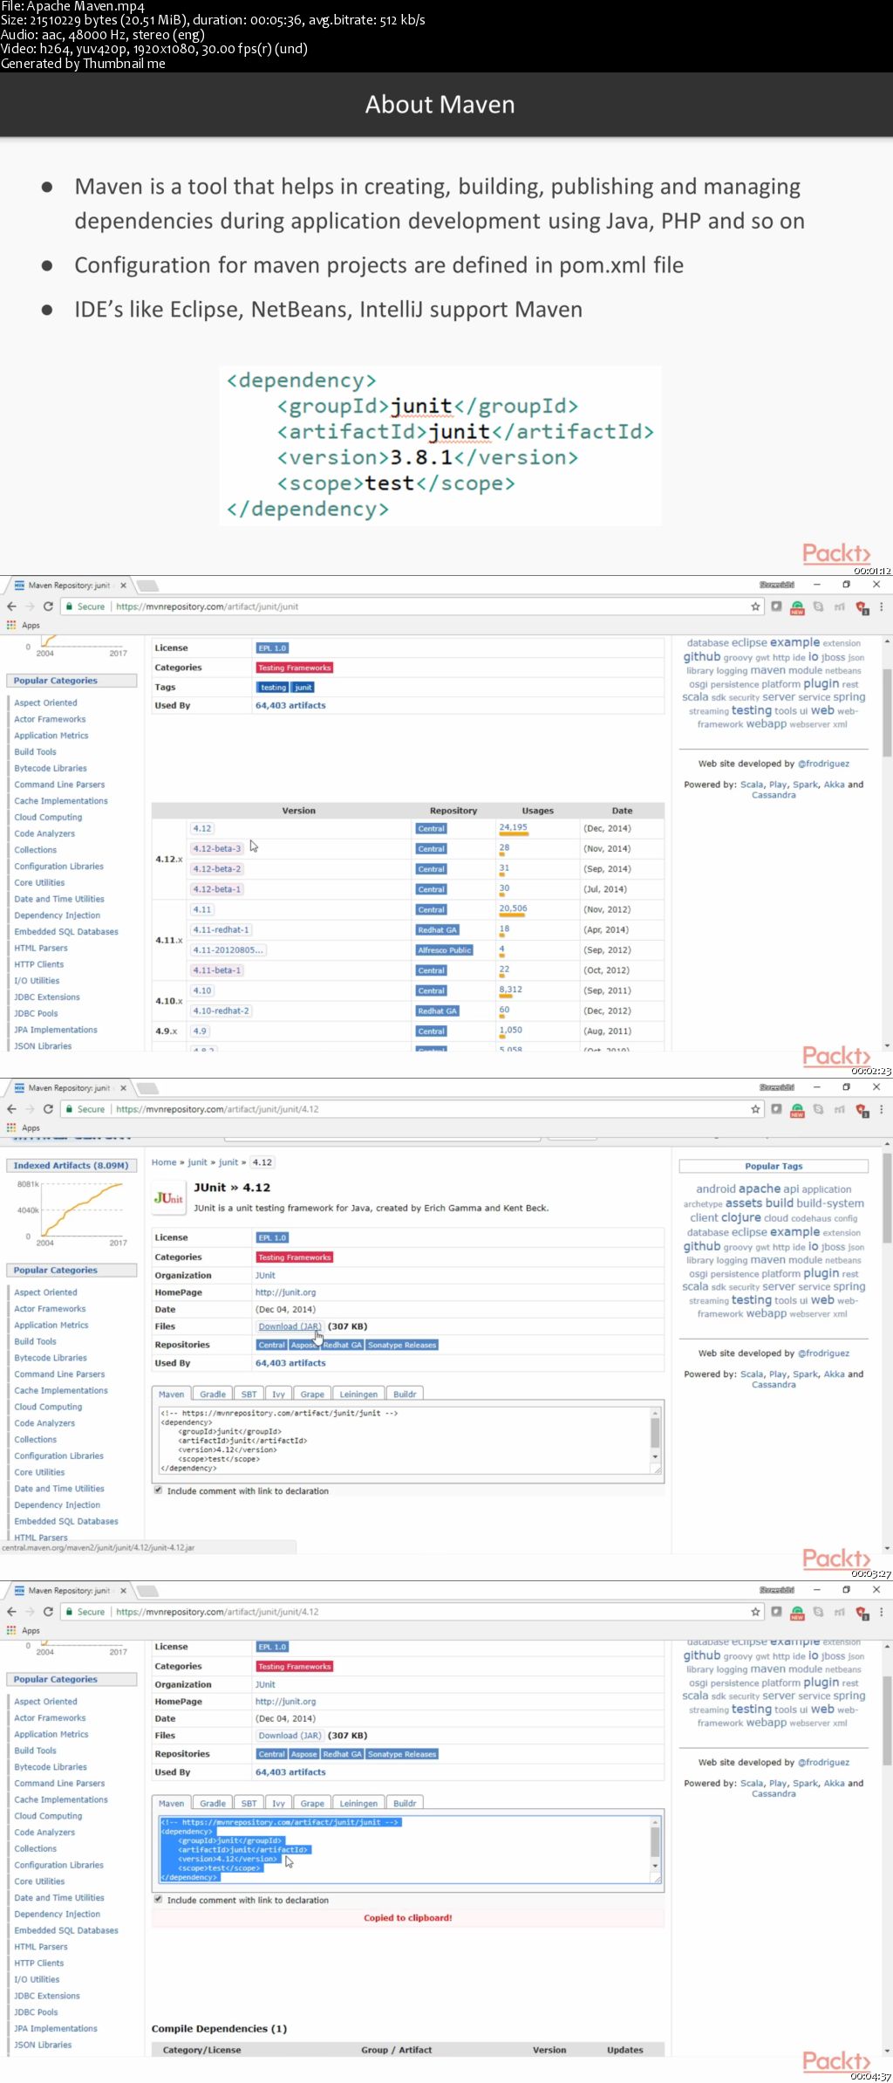893x2083 pixels.
Task: Go back in the 00:02:23 browser frame
Action: pos(11,606)
